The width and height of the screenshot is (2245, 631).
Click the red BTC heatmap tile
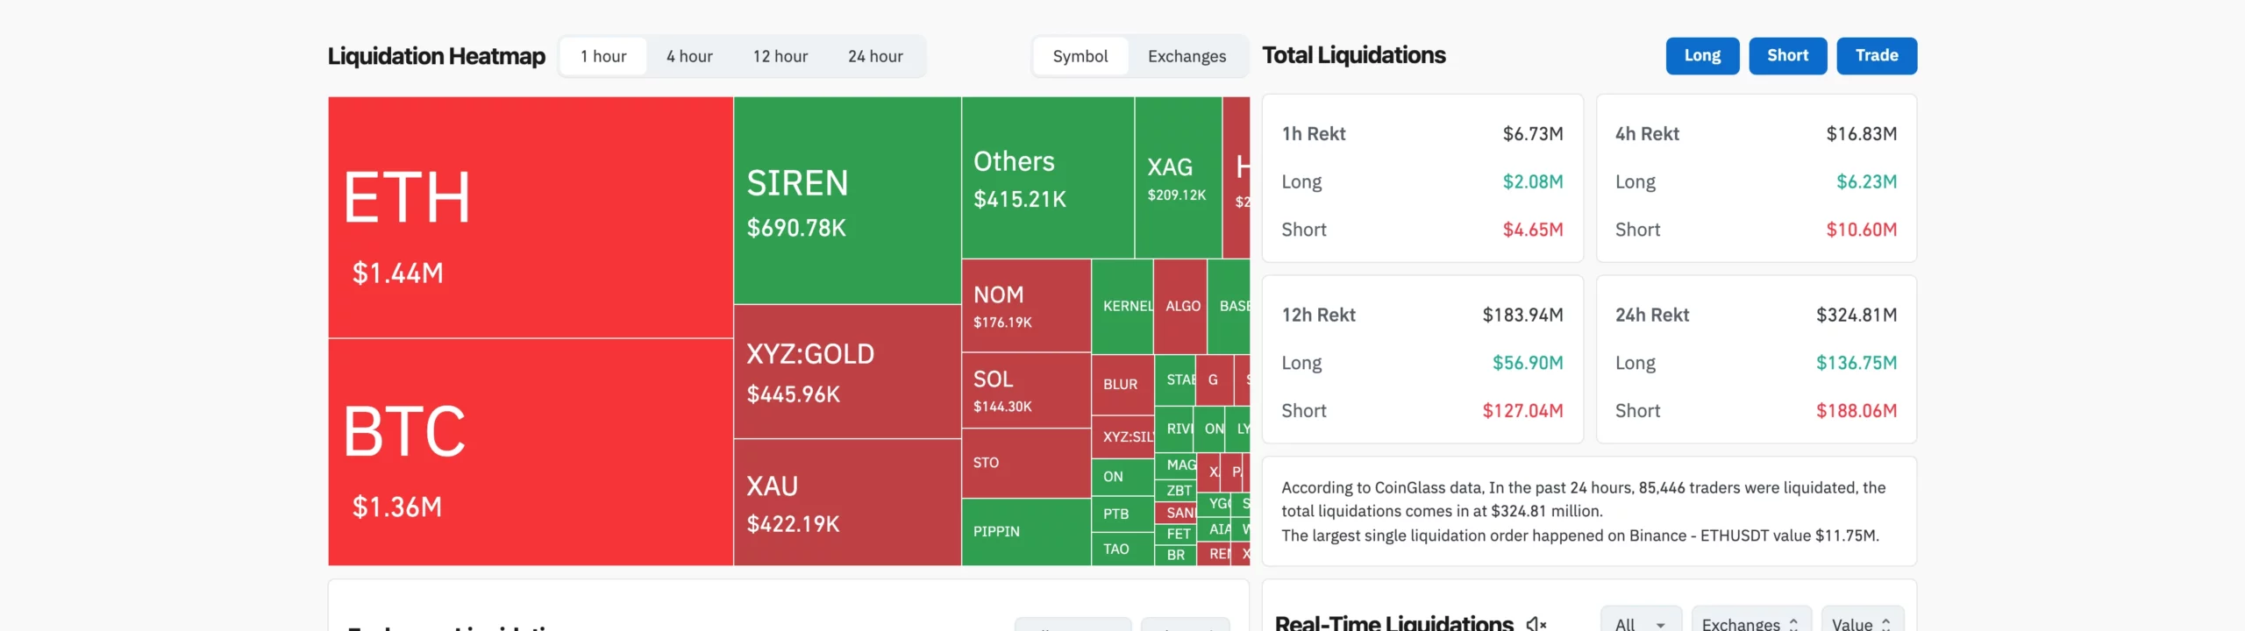pos(531,452)
